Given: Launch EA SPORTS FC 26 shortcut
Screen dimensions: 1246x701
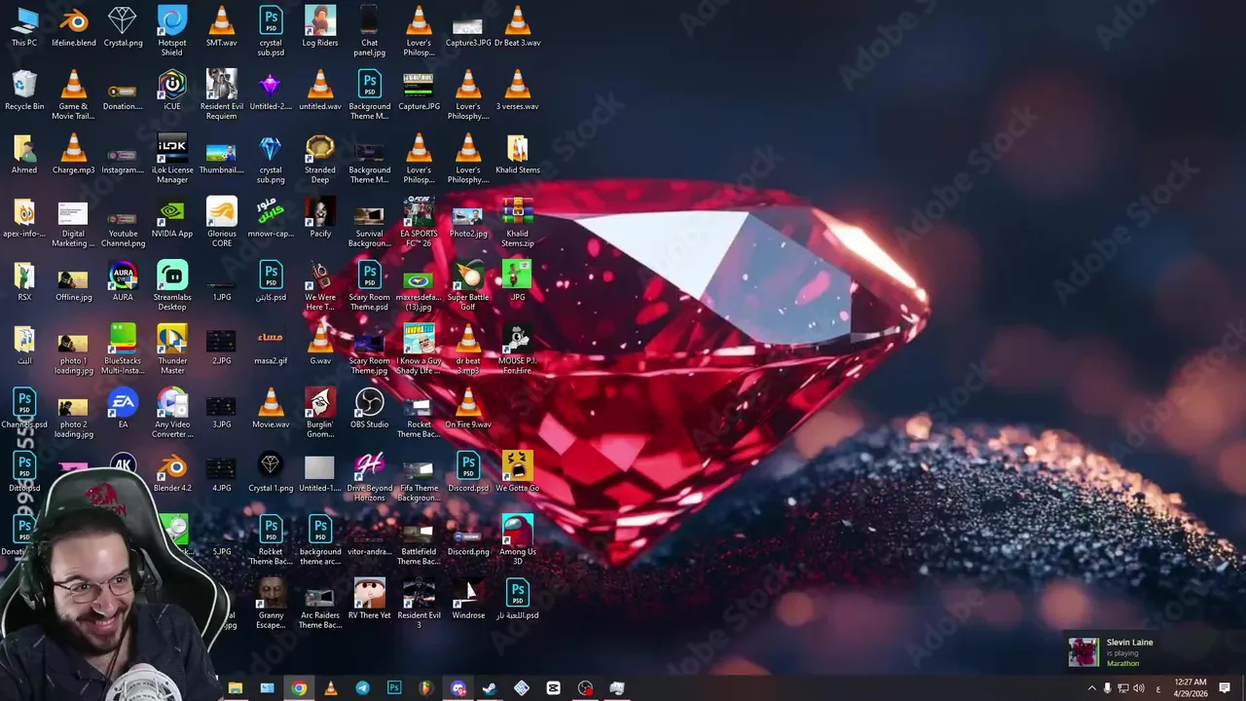Looking at the screenshot, I should [419, 222].
